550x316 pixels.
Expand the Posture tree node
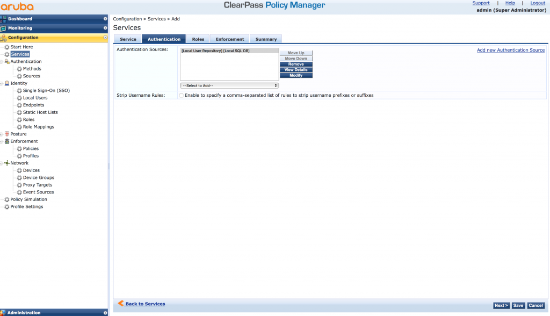(x=2, y=134)
